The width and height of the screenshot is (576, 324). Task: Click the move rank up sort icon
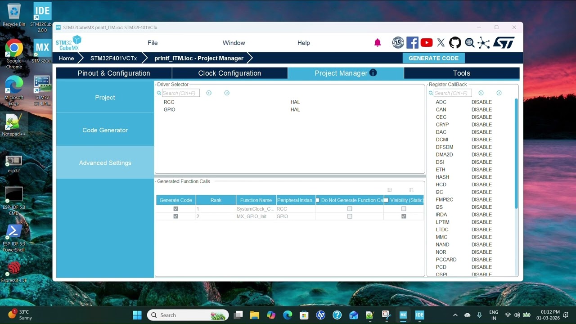click(390, 190)
